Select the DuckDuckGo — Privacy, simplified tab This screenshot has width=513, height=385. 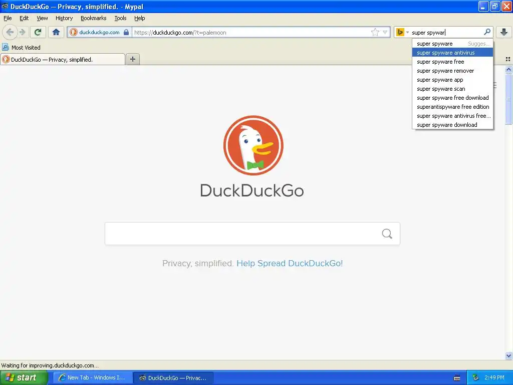[x=63, y=59]
